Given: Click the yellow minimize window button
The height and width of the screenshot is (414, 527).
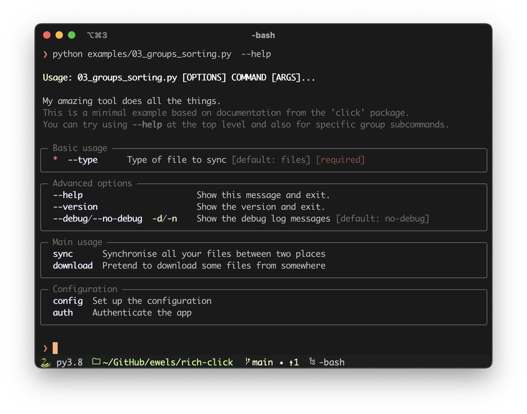Looking at the screenshot, I should [x=59, y=35].
